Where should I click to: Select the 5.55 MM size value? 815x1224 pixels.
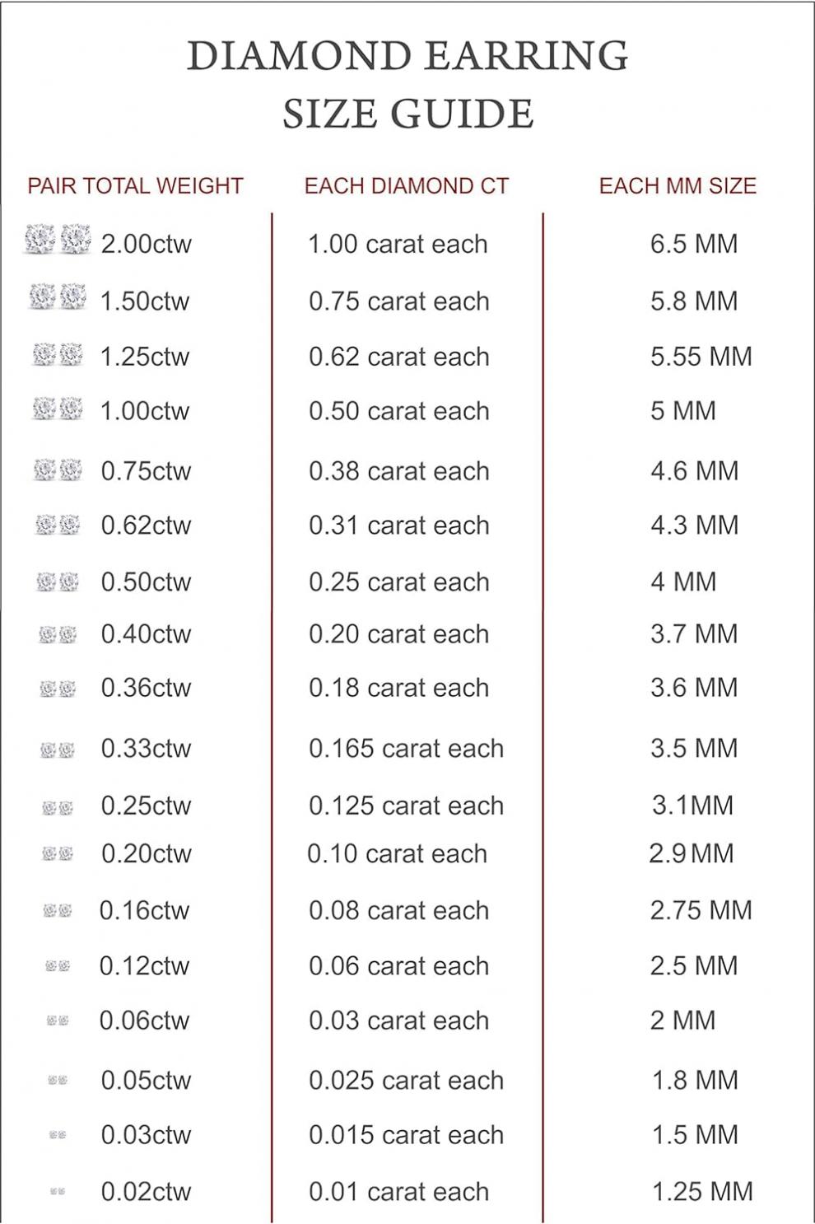click(701, 357)
